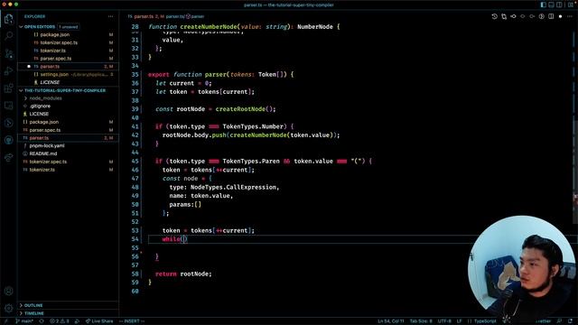Click the return rootNode line
Image resolution: width=578 pixels, height=325 pixels.
tap(183, 274)
